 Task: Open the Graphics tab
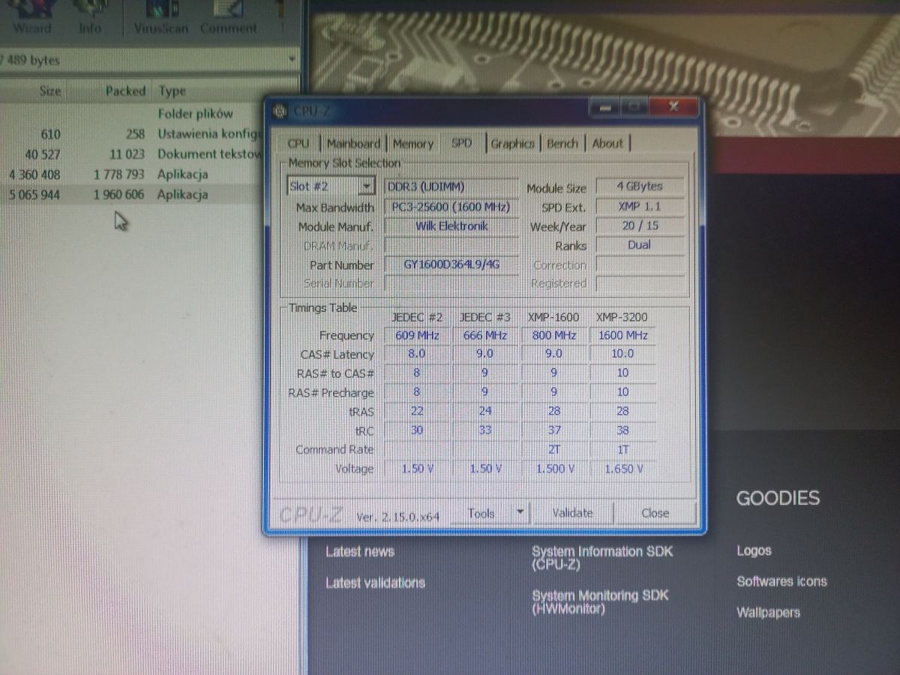pyautogui.click(x=512, y=143)
